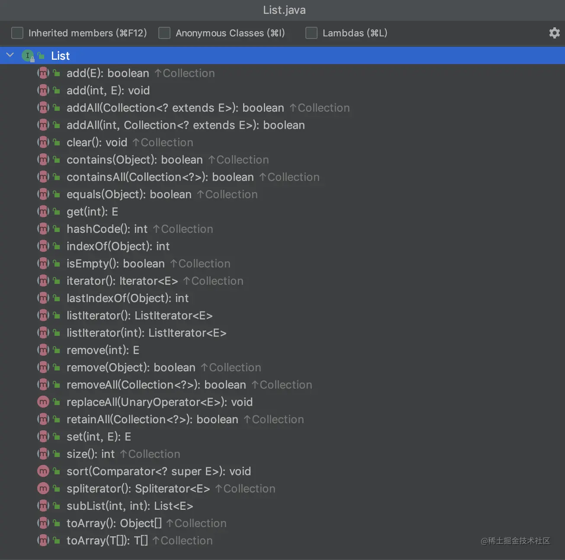Select contains(Object): boolean method name
This screenshot has width=565, height=560.
(135, 160)
